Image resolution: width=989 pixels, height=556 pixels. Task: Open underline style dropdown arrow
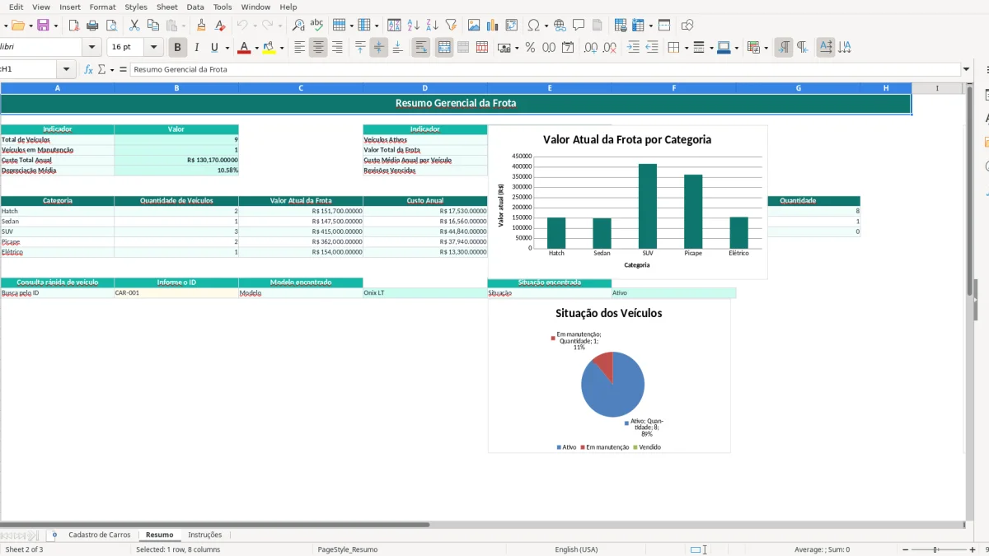pos(227,48)
